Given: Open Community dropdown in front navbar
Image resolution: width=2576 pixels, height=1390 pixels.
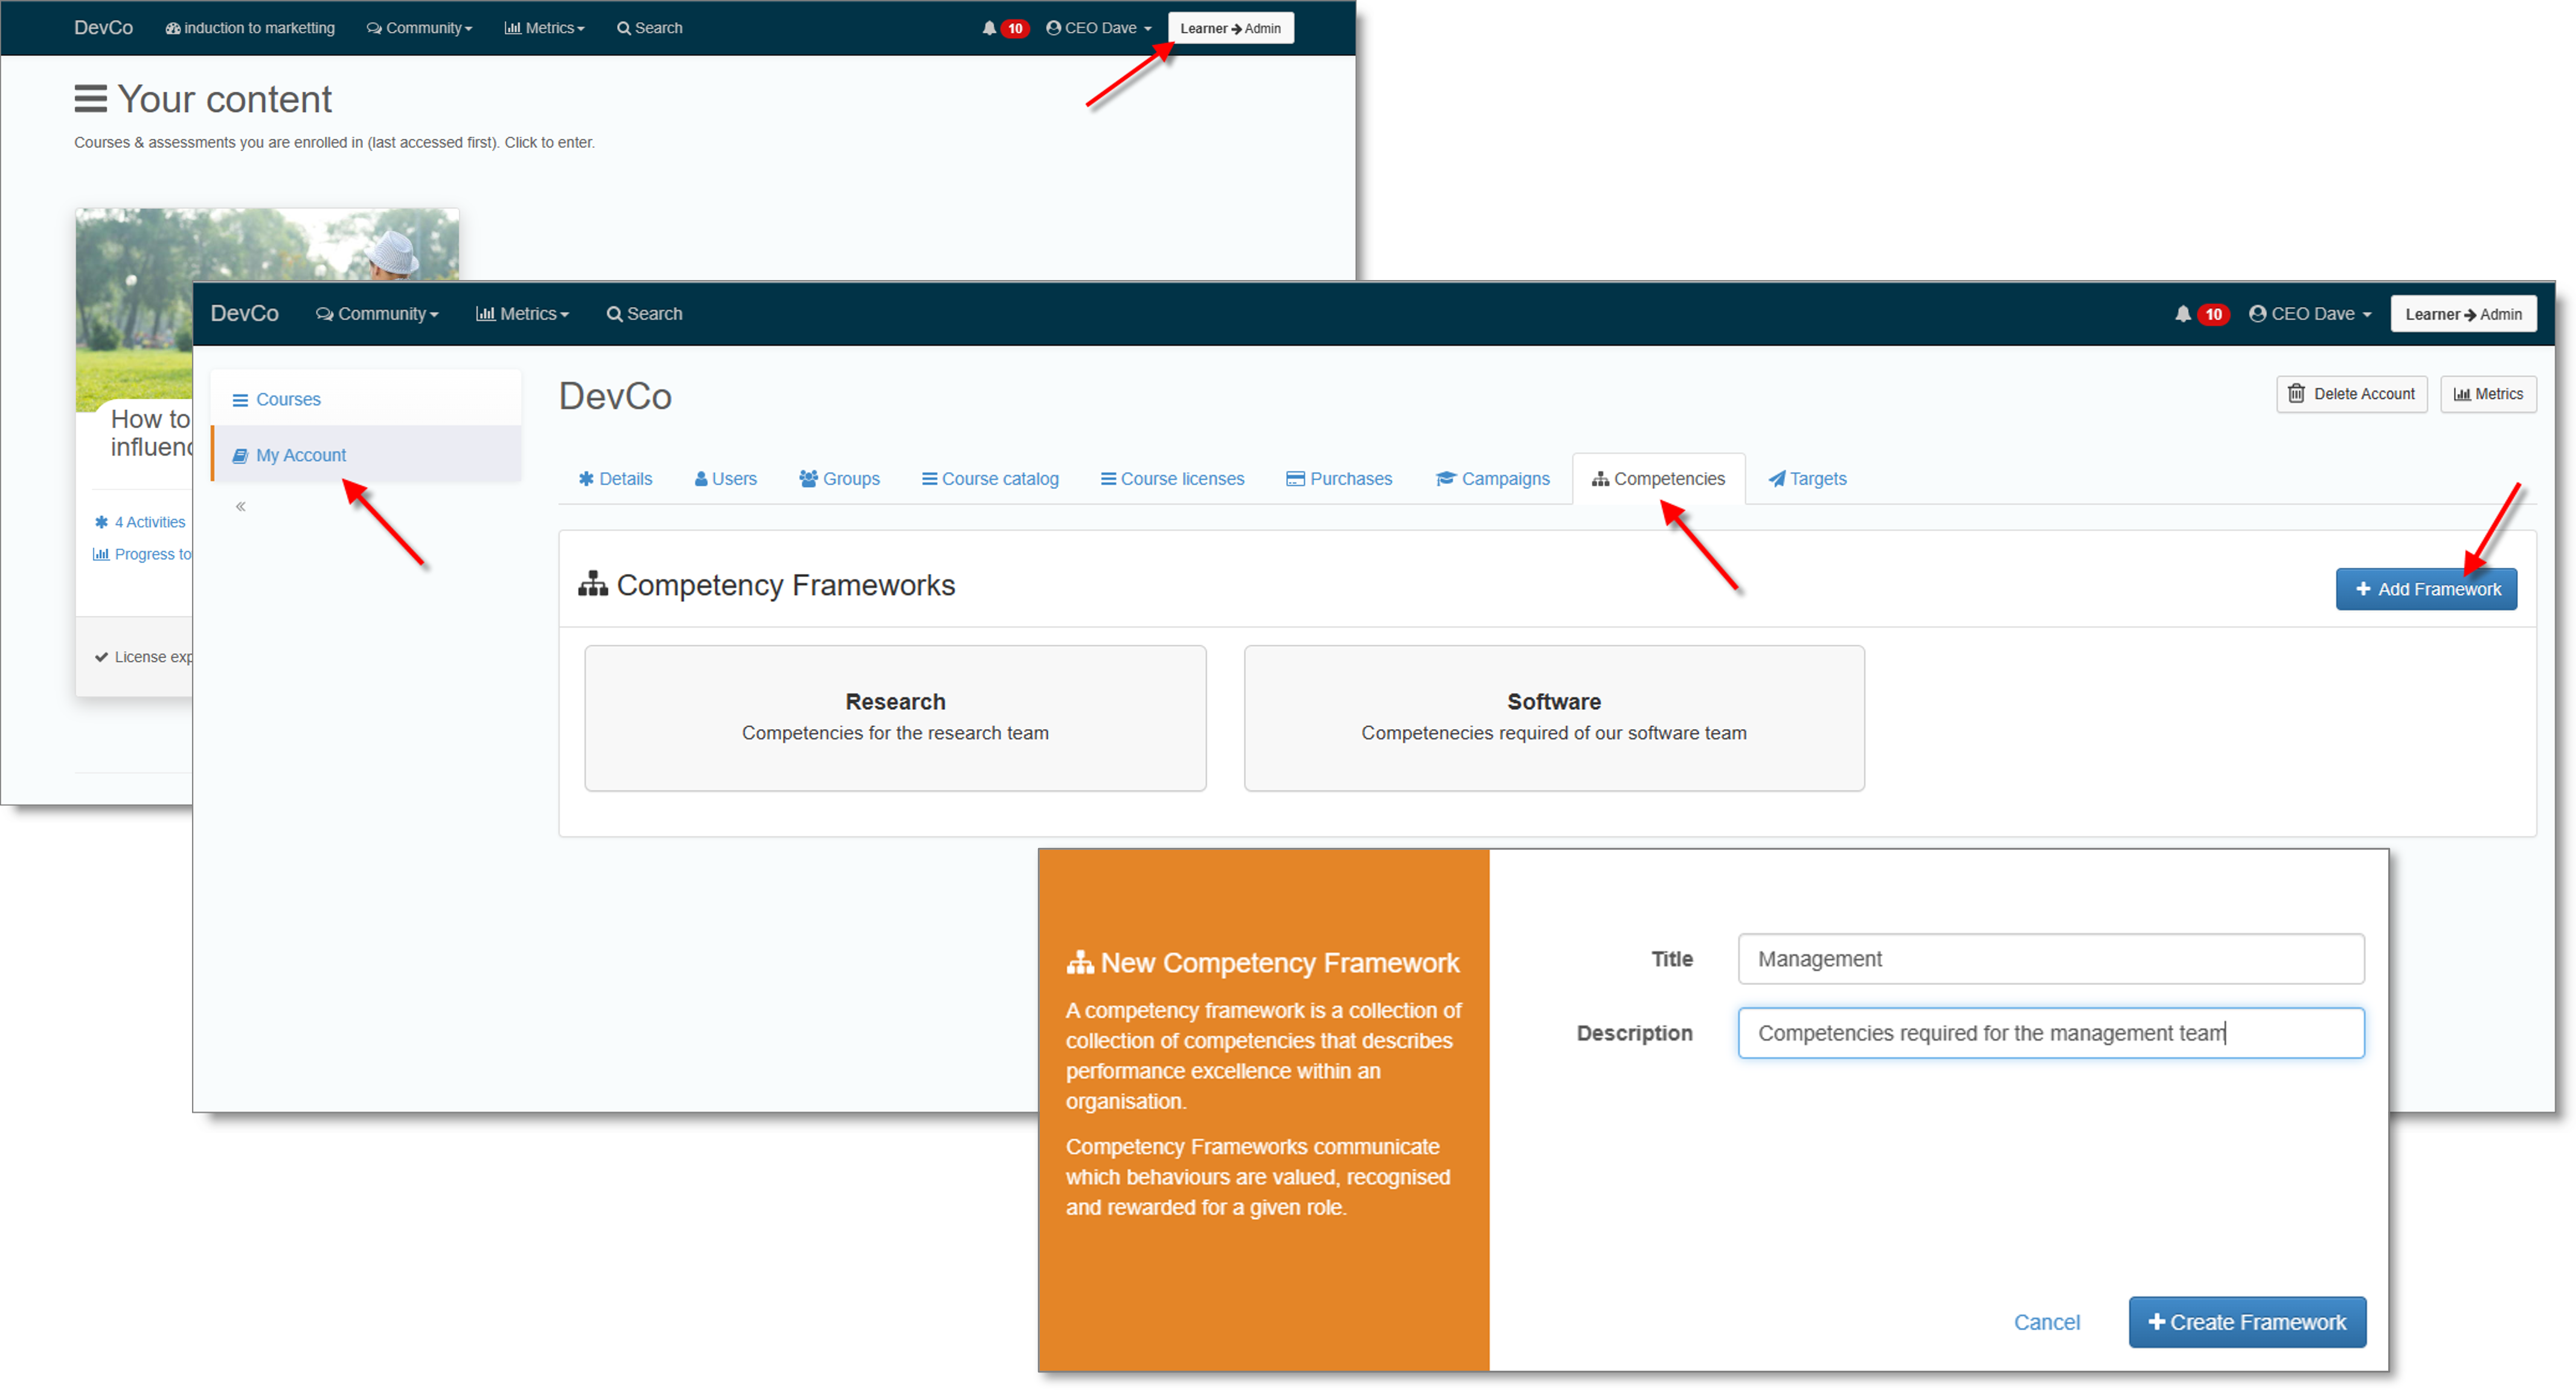Looking at the screenshot, I should tap(377, 314).
